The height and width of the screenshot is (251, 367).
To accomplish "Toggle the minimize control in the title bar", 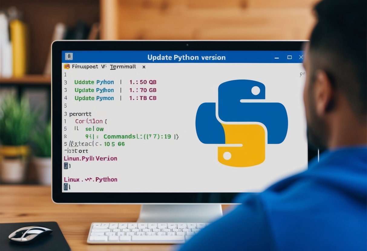I will pos(277,57).
